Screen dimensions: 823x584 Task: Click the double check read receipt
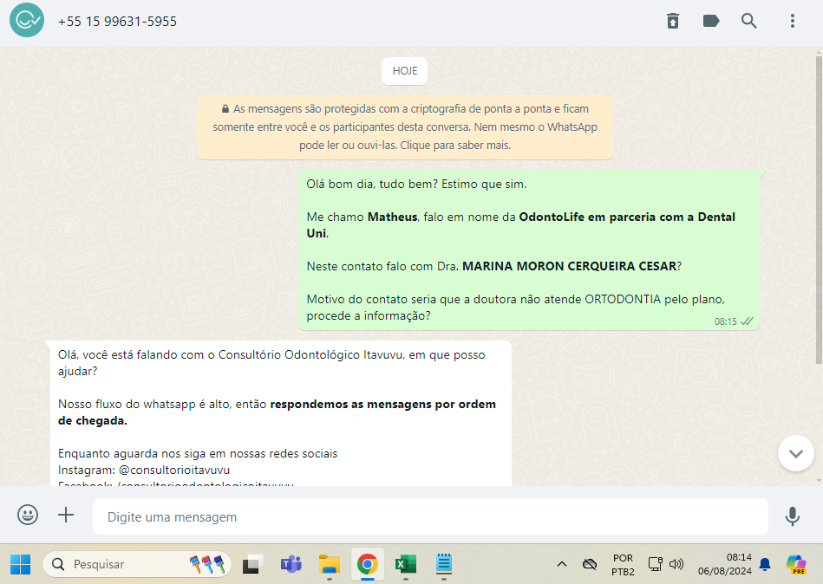(x=747, y=321)
